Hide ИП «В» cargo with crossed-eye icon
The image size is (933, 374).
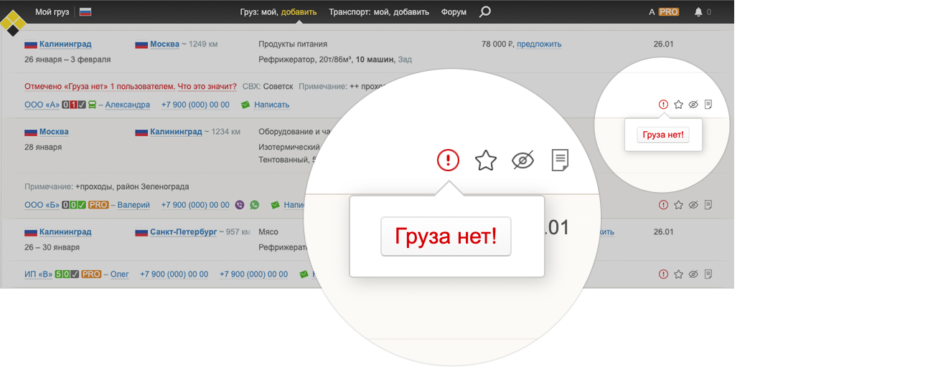click(x=693, y=274)
